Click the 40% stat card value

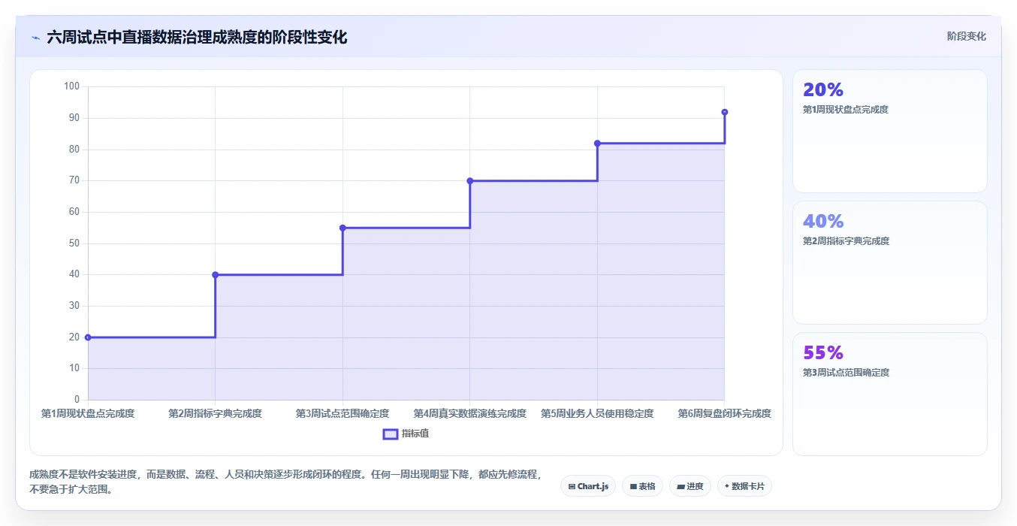point(823,222)
